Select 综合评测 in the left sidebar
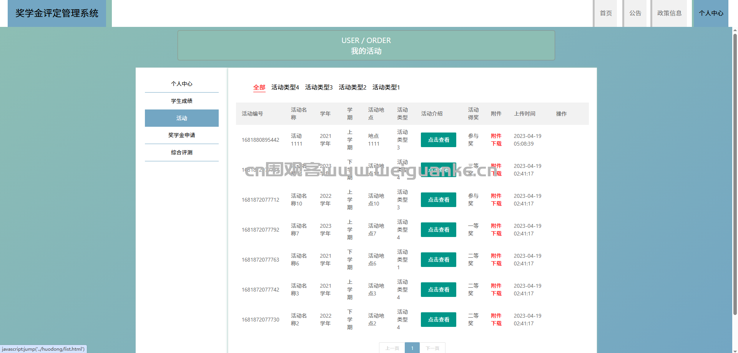Image resolution: width=738 pixels, height=353 pixels. click(182, 152)
